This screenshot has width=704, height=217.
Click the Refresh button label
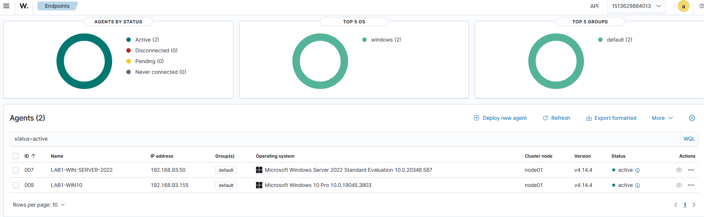click(561, 118)
